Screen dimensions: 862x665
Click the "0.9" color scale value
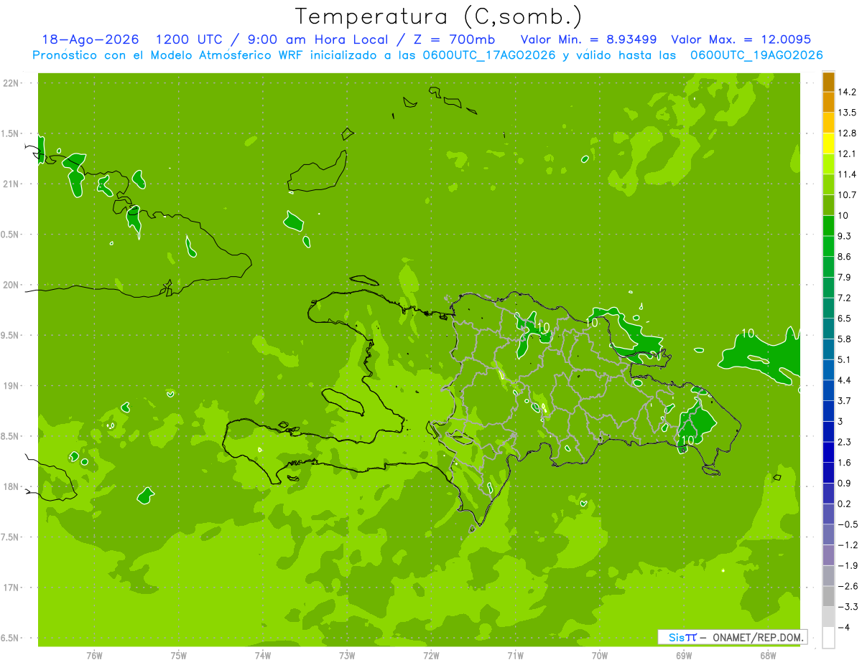click(845, 484)
